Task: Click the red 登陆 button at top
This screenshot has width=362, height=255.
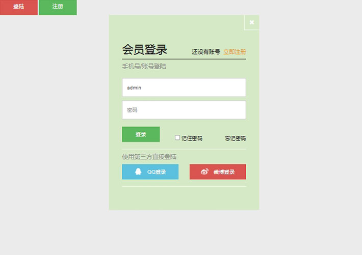Action: [x=19, y=7]
